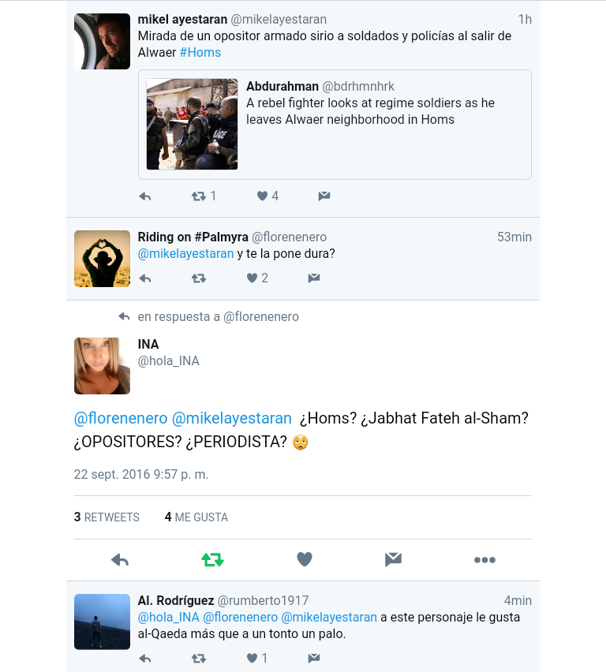The image size is (606, 672).
Task: Undo retweet on INA's main tweet
Action: pyautogui.click(x=213, y=560)
